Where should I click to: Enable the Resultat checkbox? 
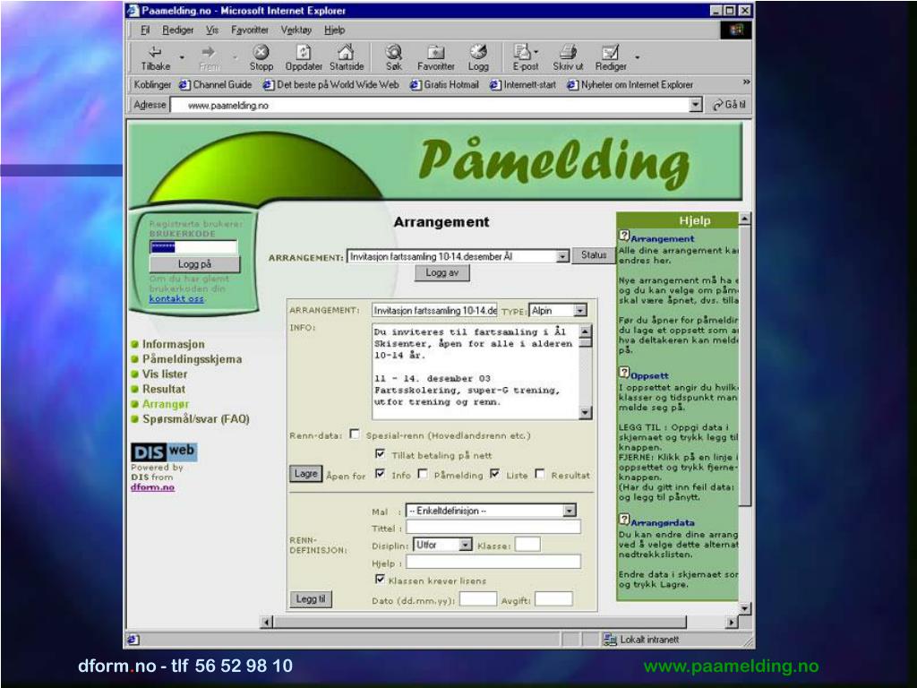540,473
